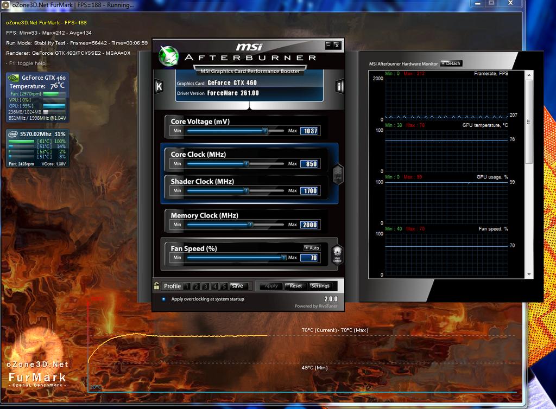
Task: Click the Fan Speed value field 70
Action: click(310, 258)
